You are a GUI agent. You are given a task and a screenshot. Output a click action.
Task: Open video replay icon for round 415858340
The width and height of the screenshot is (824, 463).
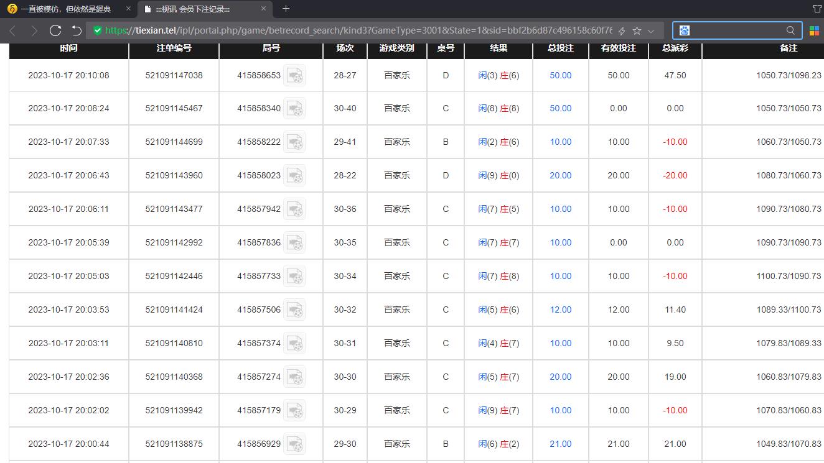(294, 109)
